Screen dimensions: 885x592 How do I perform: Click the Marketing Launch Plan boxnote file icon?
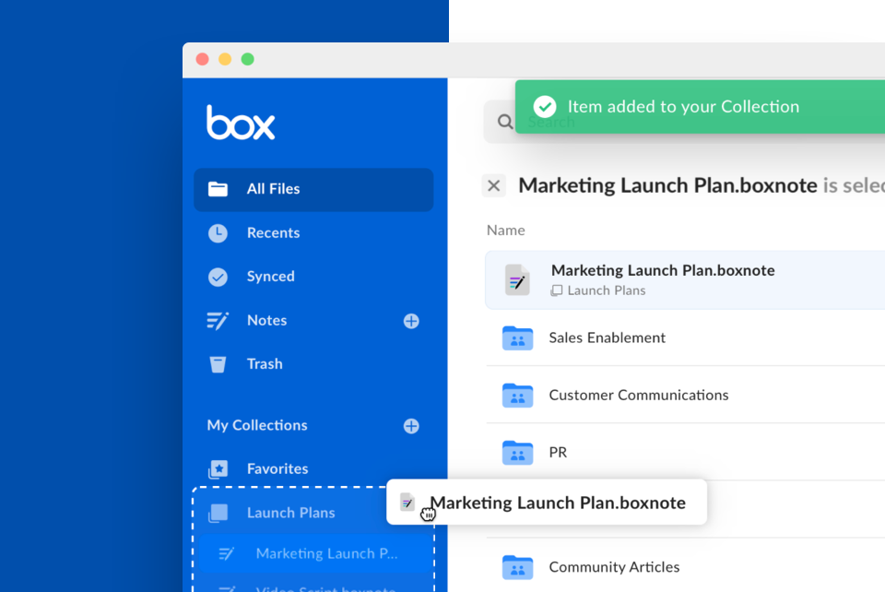(x=516, y=278)
